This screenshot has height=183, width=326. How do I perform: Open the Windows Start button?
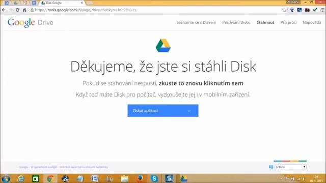click(6, 178)
